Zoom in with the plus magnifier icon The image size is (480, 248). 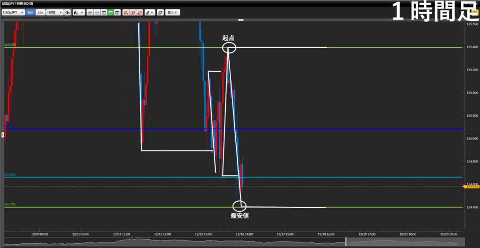[90, 13]
